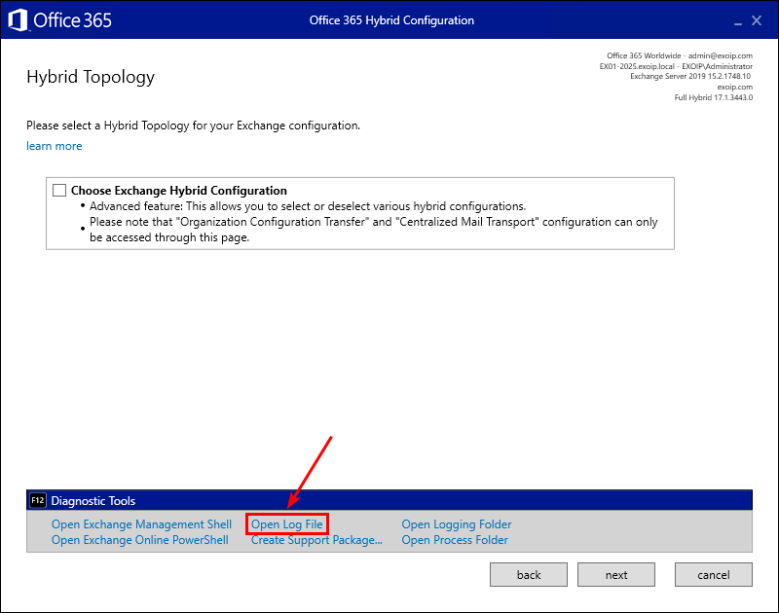Click the back button
This screenshot has width=779, height=613.
pos(529,575)
